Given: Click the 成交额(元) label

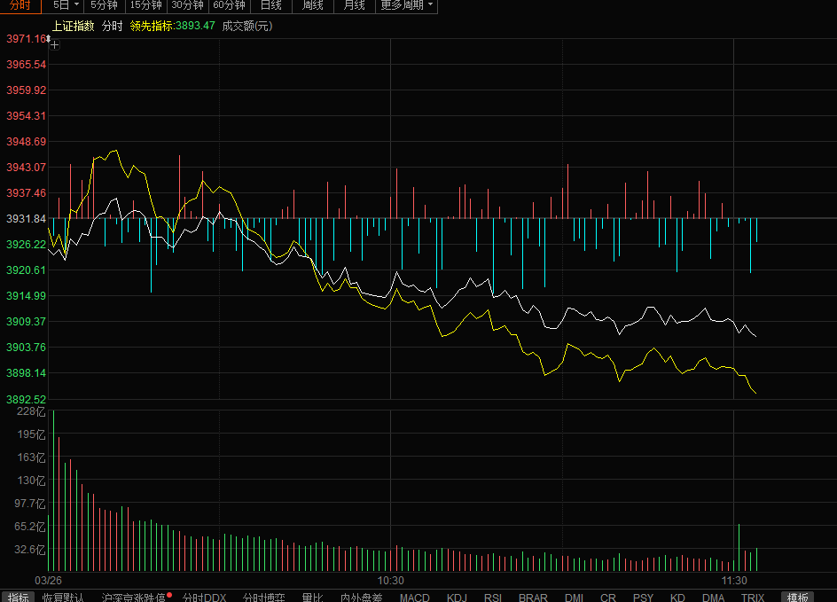Looking at the screenshot, I should click(246, 26).
